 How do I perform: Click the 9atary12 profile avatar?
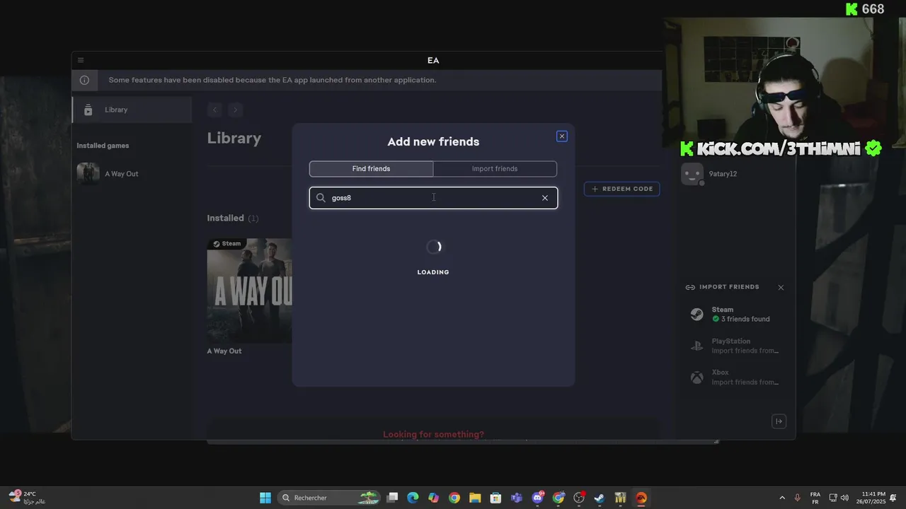coord(692,174)
